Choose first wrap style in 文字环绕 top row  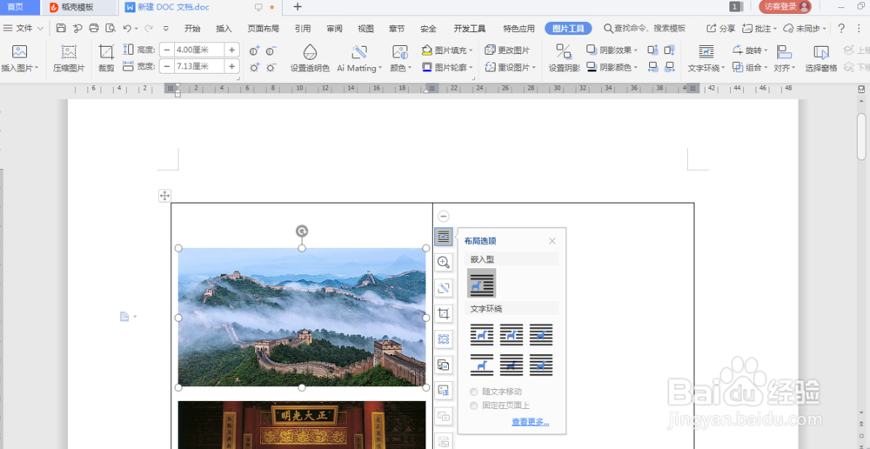[x=482, y=335]
